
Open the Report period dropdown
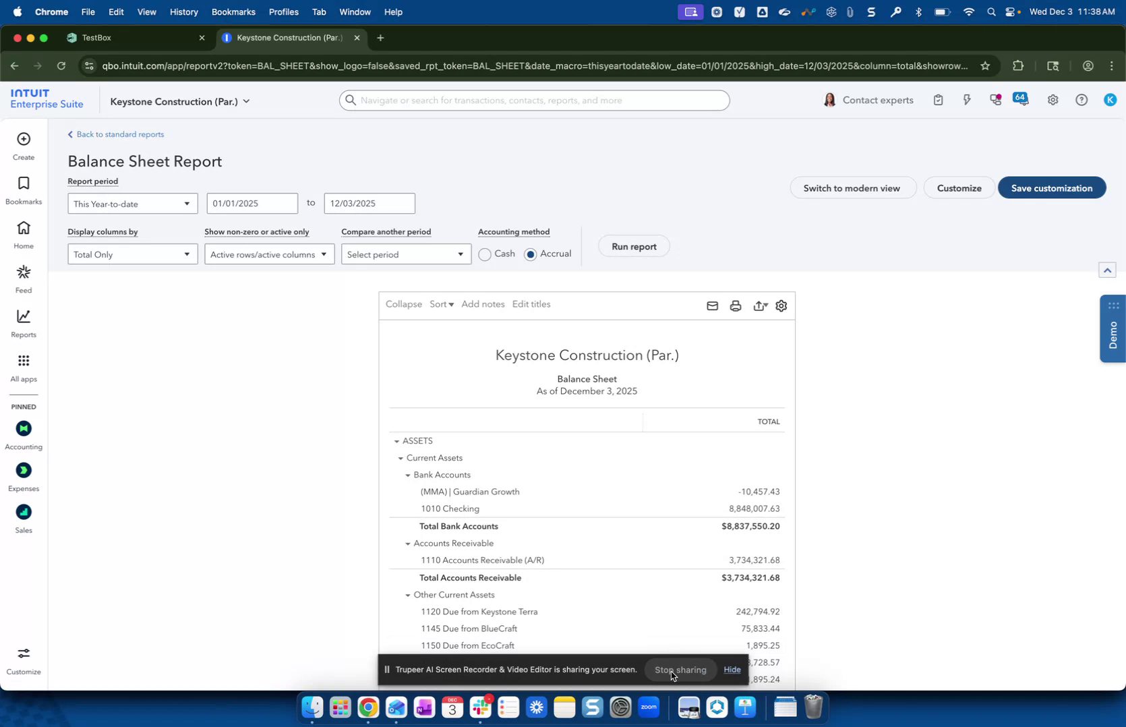[132, 203]
